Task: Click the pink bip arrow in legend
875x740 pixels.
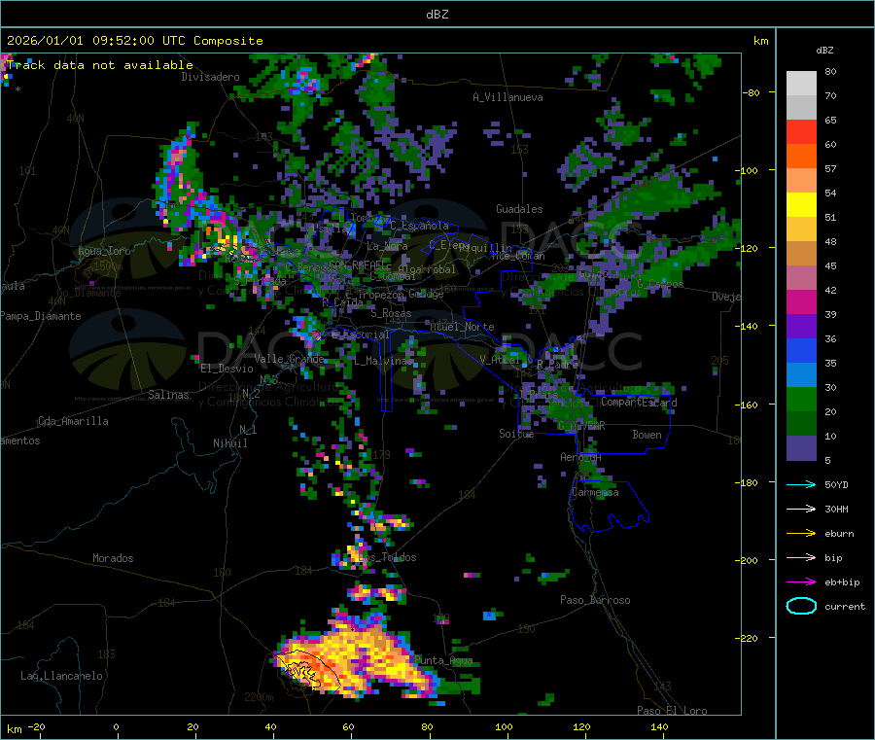Action: point(801,557)
